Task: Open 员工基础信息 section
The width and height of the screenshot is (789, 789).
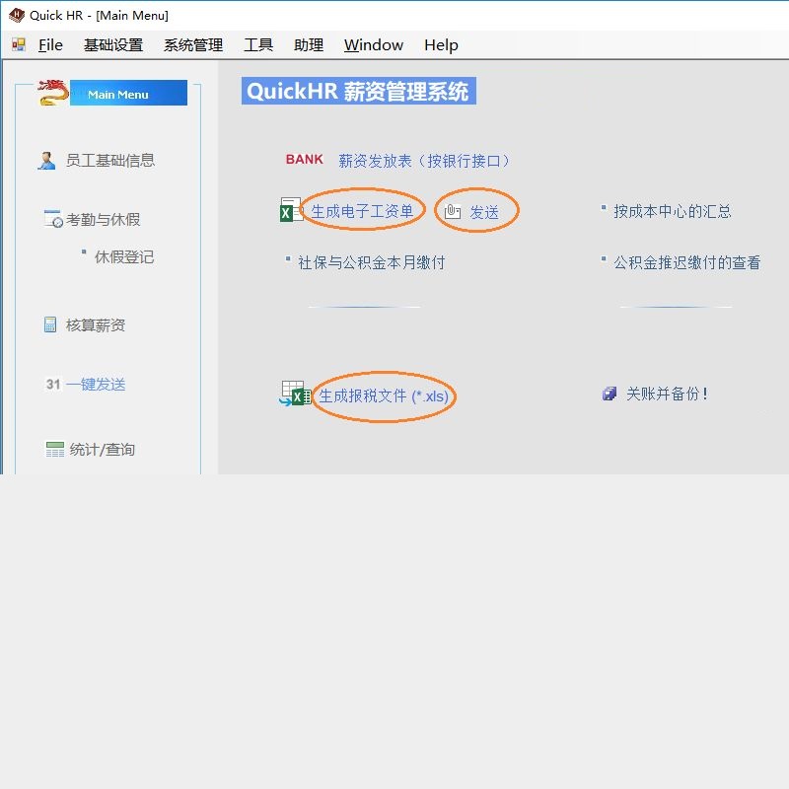Action: tap(110, 161)
